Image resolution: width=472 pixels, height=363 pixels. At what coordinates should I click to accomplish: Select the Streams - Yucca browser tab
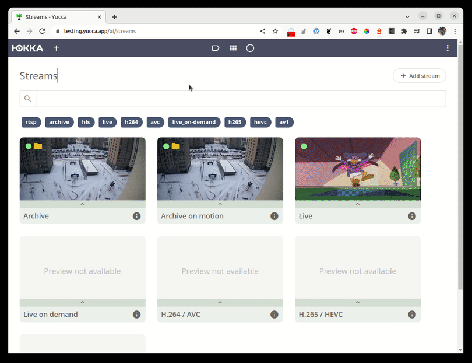point(59,17)
